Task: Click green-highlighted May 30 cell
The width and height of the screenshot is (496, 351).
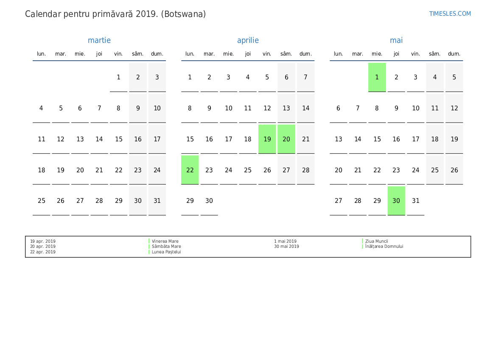Action: 396,201
